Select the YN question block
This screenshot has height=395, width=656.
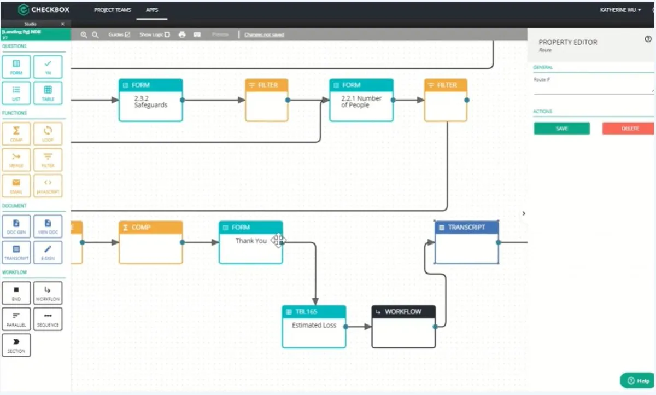coord(48,67)
